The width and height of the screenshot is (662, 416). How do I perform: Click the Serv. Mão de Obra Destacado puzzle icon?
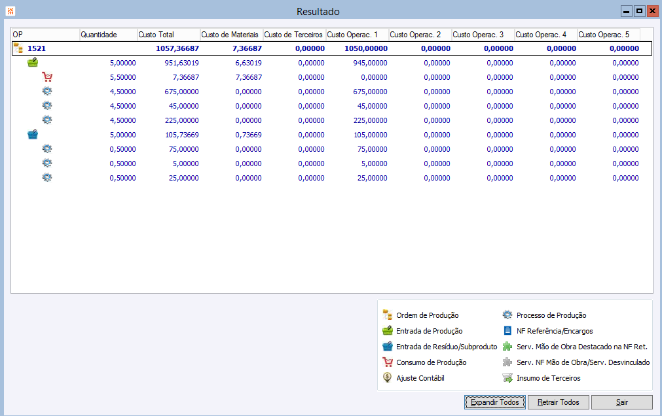click(507, 346)
